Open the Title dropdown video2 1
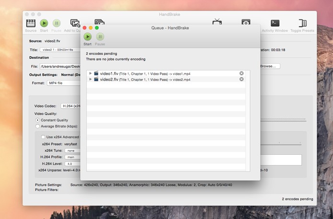 (x=60, y=50)
